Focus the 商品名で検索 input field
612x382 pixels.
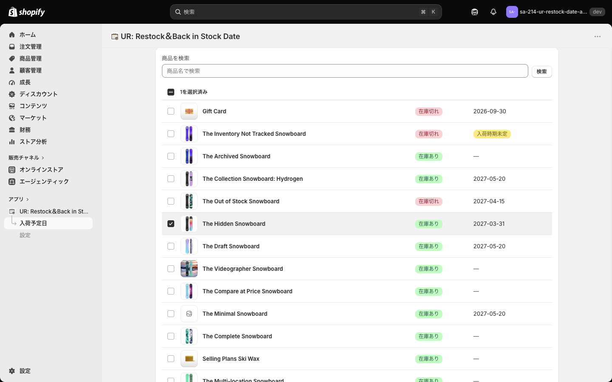[345, 71]
